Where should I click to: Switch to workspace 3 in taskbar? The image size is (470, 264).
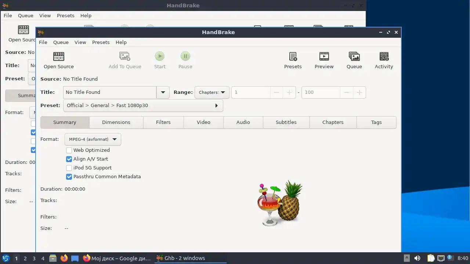pyautogui.click(x=34, y=258)
